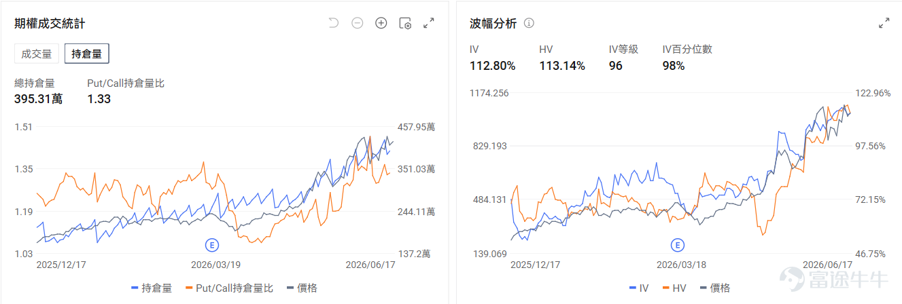Click the IV百分位數 98% value

point(674,66)
